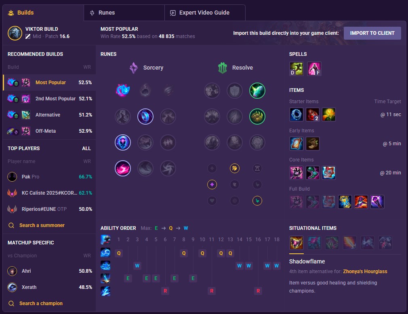Image resolution: width=408 pixels, height=314 pixels.
Task: Select the Summon Aery keystone rune icon
Action: [123, 90]
